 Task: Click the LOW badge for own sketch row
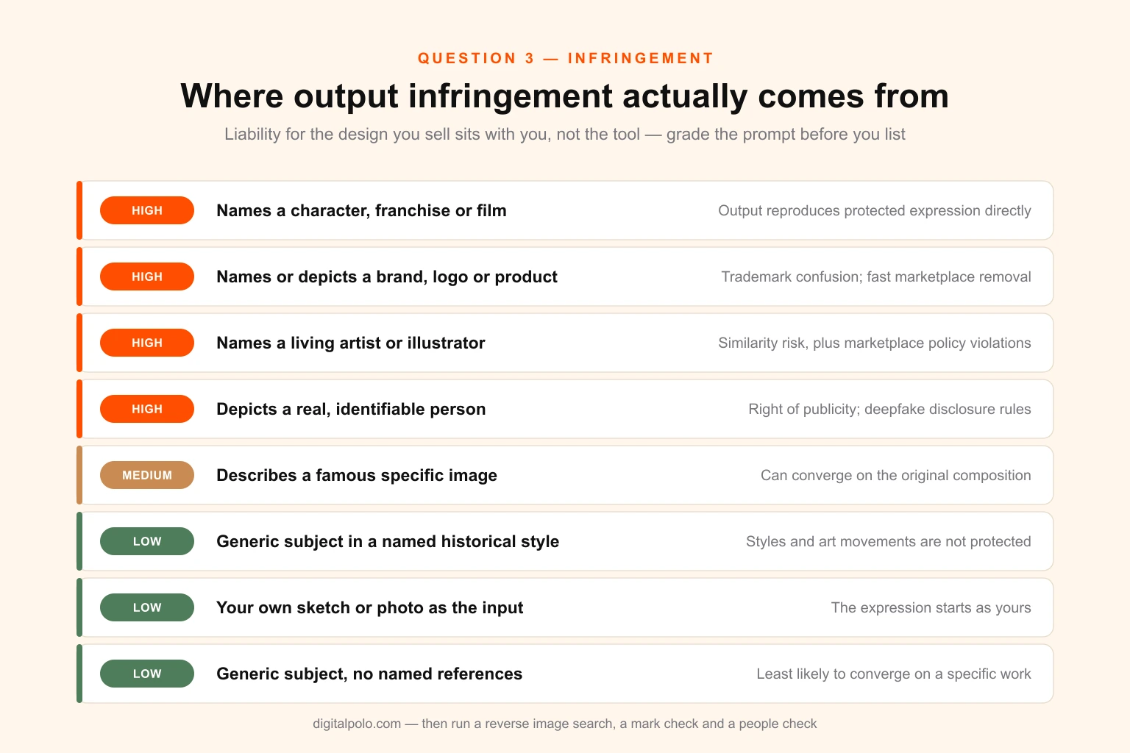(147, 607)
